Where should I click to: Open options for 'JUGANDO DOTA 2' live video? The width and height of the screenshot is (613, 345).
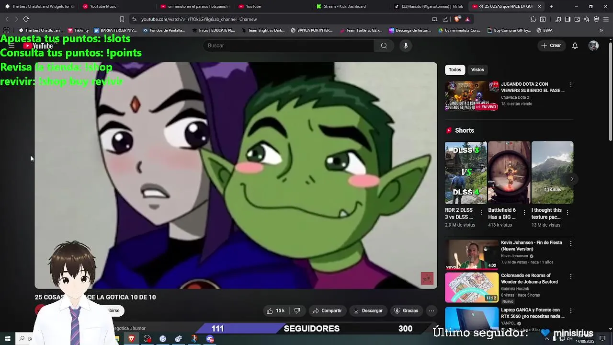[570, 85]
